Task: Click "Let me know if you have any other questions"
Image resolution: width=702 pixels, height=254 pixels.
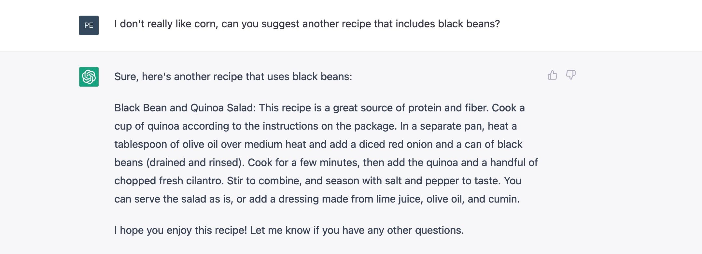Action: pyautogui.click(x=357, y=230)
